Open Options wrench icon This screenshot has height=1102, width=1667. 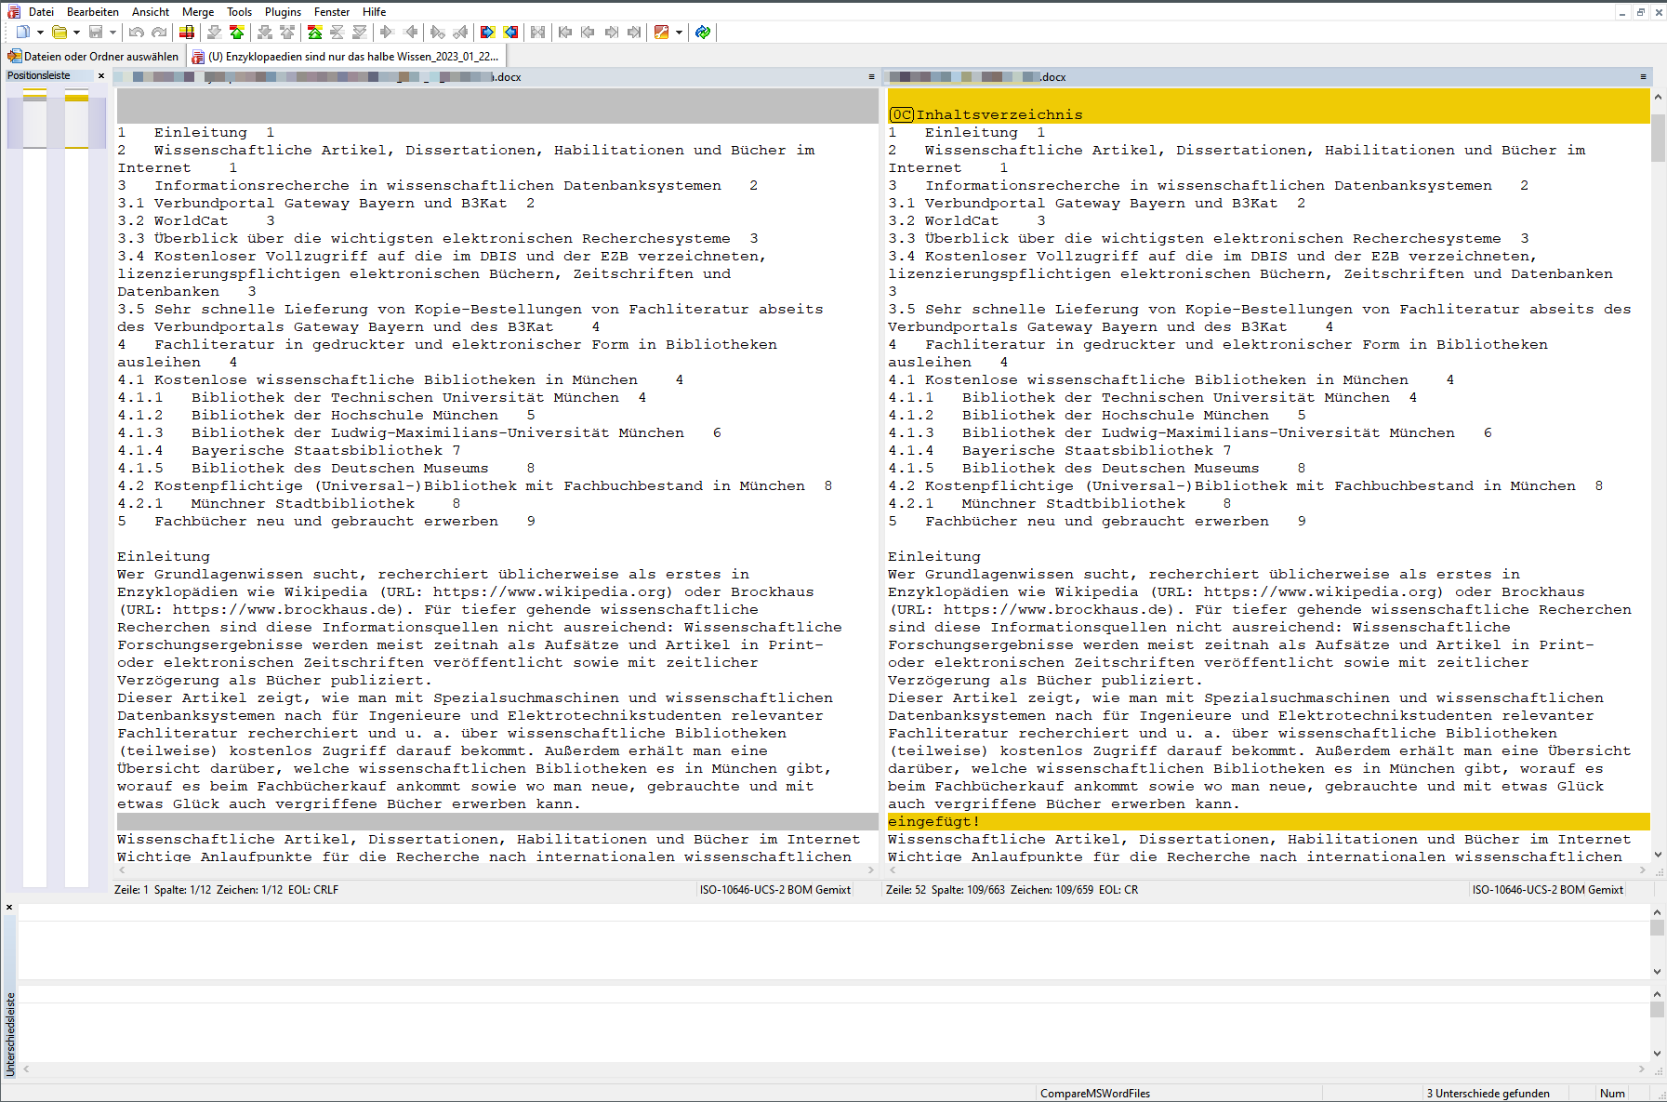(662, 33)
